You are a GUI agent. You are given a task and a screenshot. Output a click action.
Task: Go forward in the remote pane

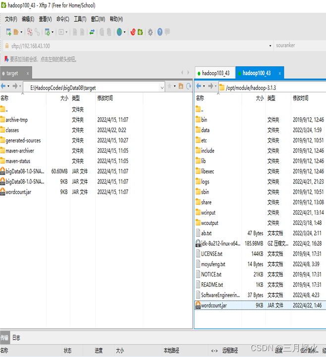211,86
